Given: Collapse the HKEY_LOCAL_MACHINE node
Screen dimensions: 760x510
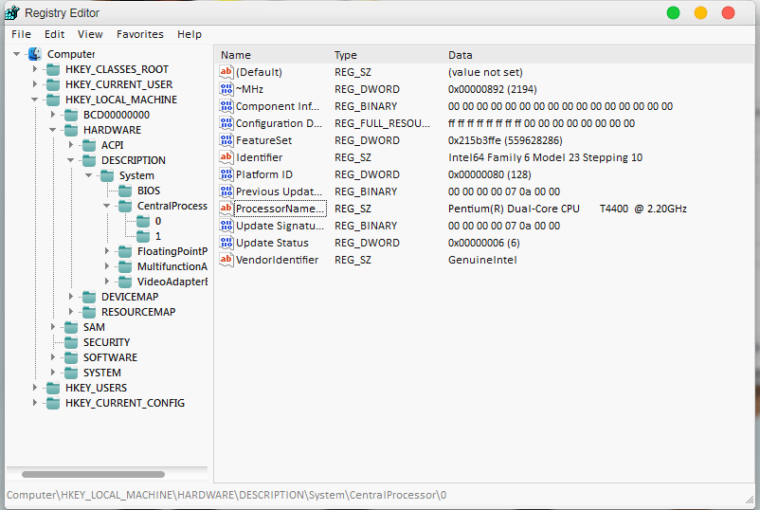Looking at the screenshot, I should tap(34, 100).
